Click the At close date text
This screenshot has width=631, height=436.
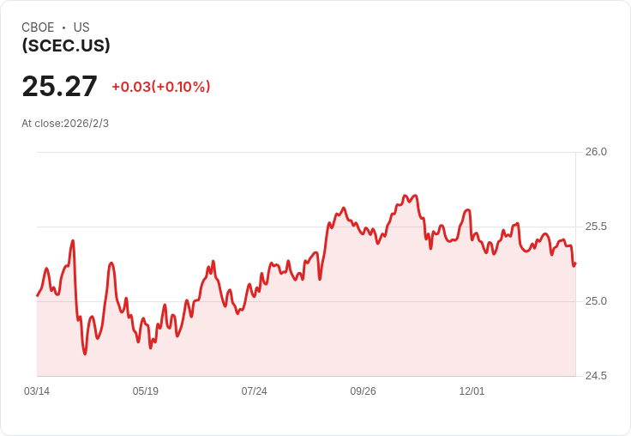point(65,124)
